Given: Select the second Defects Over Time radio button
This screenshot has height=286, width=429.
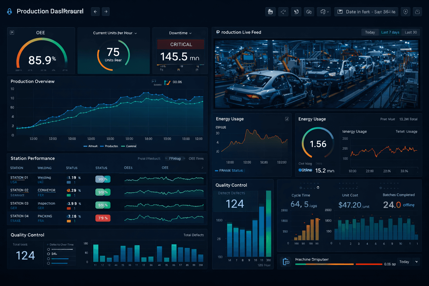Looking at the screenshot, I should tap(49, 254).
